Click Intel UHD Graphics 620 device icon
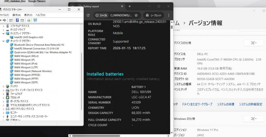Viewport: 266px width, 137px height. point(11,37)
